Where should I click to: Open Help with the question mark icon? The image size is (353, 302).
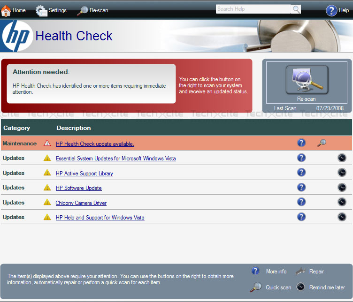pos(331,10)
